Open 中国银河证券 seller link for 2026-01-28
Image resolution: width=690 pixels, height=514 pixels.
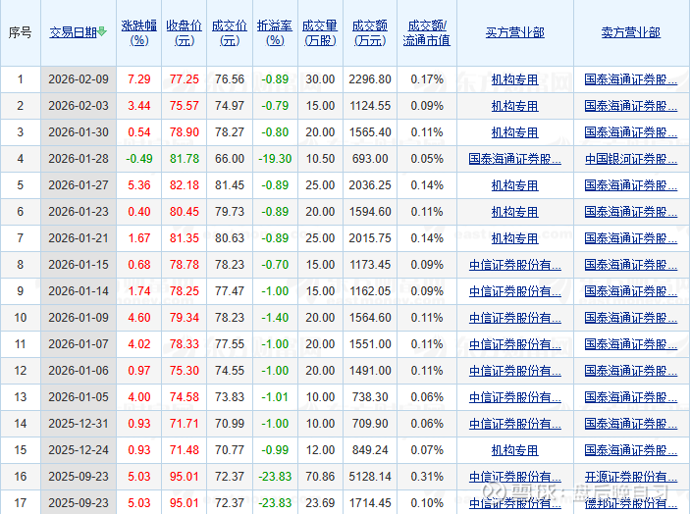point(630,159)
